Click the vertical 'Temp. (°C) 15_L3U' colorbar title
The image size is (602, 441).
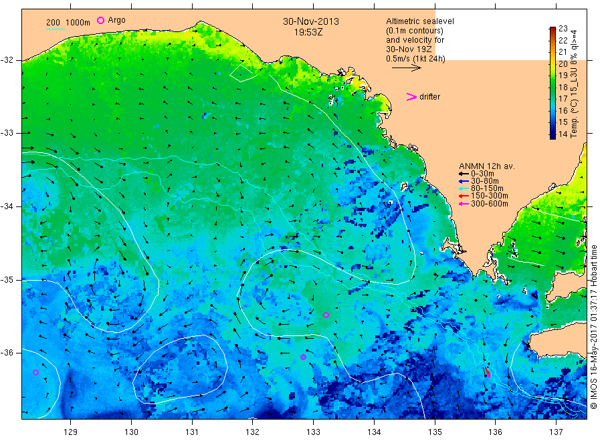(x=574, y=84)
